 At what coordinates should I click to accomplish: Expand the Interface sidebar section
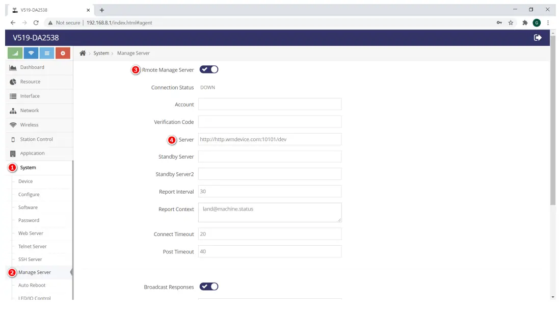[39, 96]
